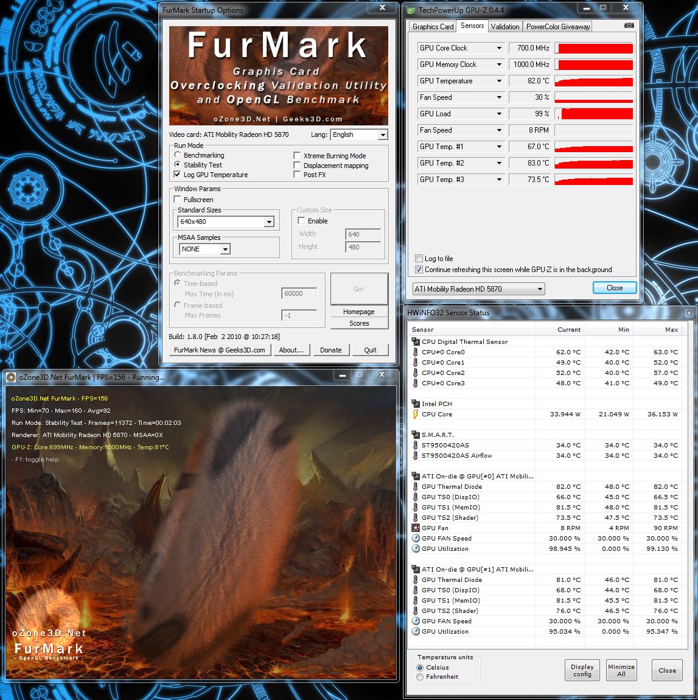The image size is (698, 700).
Task: Open the FurMark Scores page
Action: [x=359, y=323]
